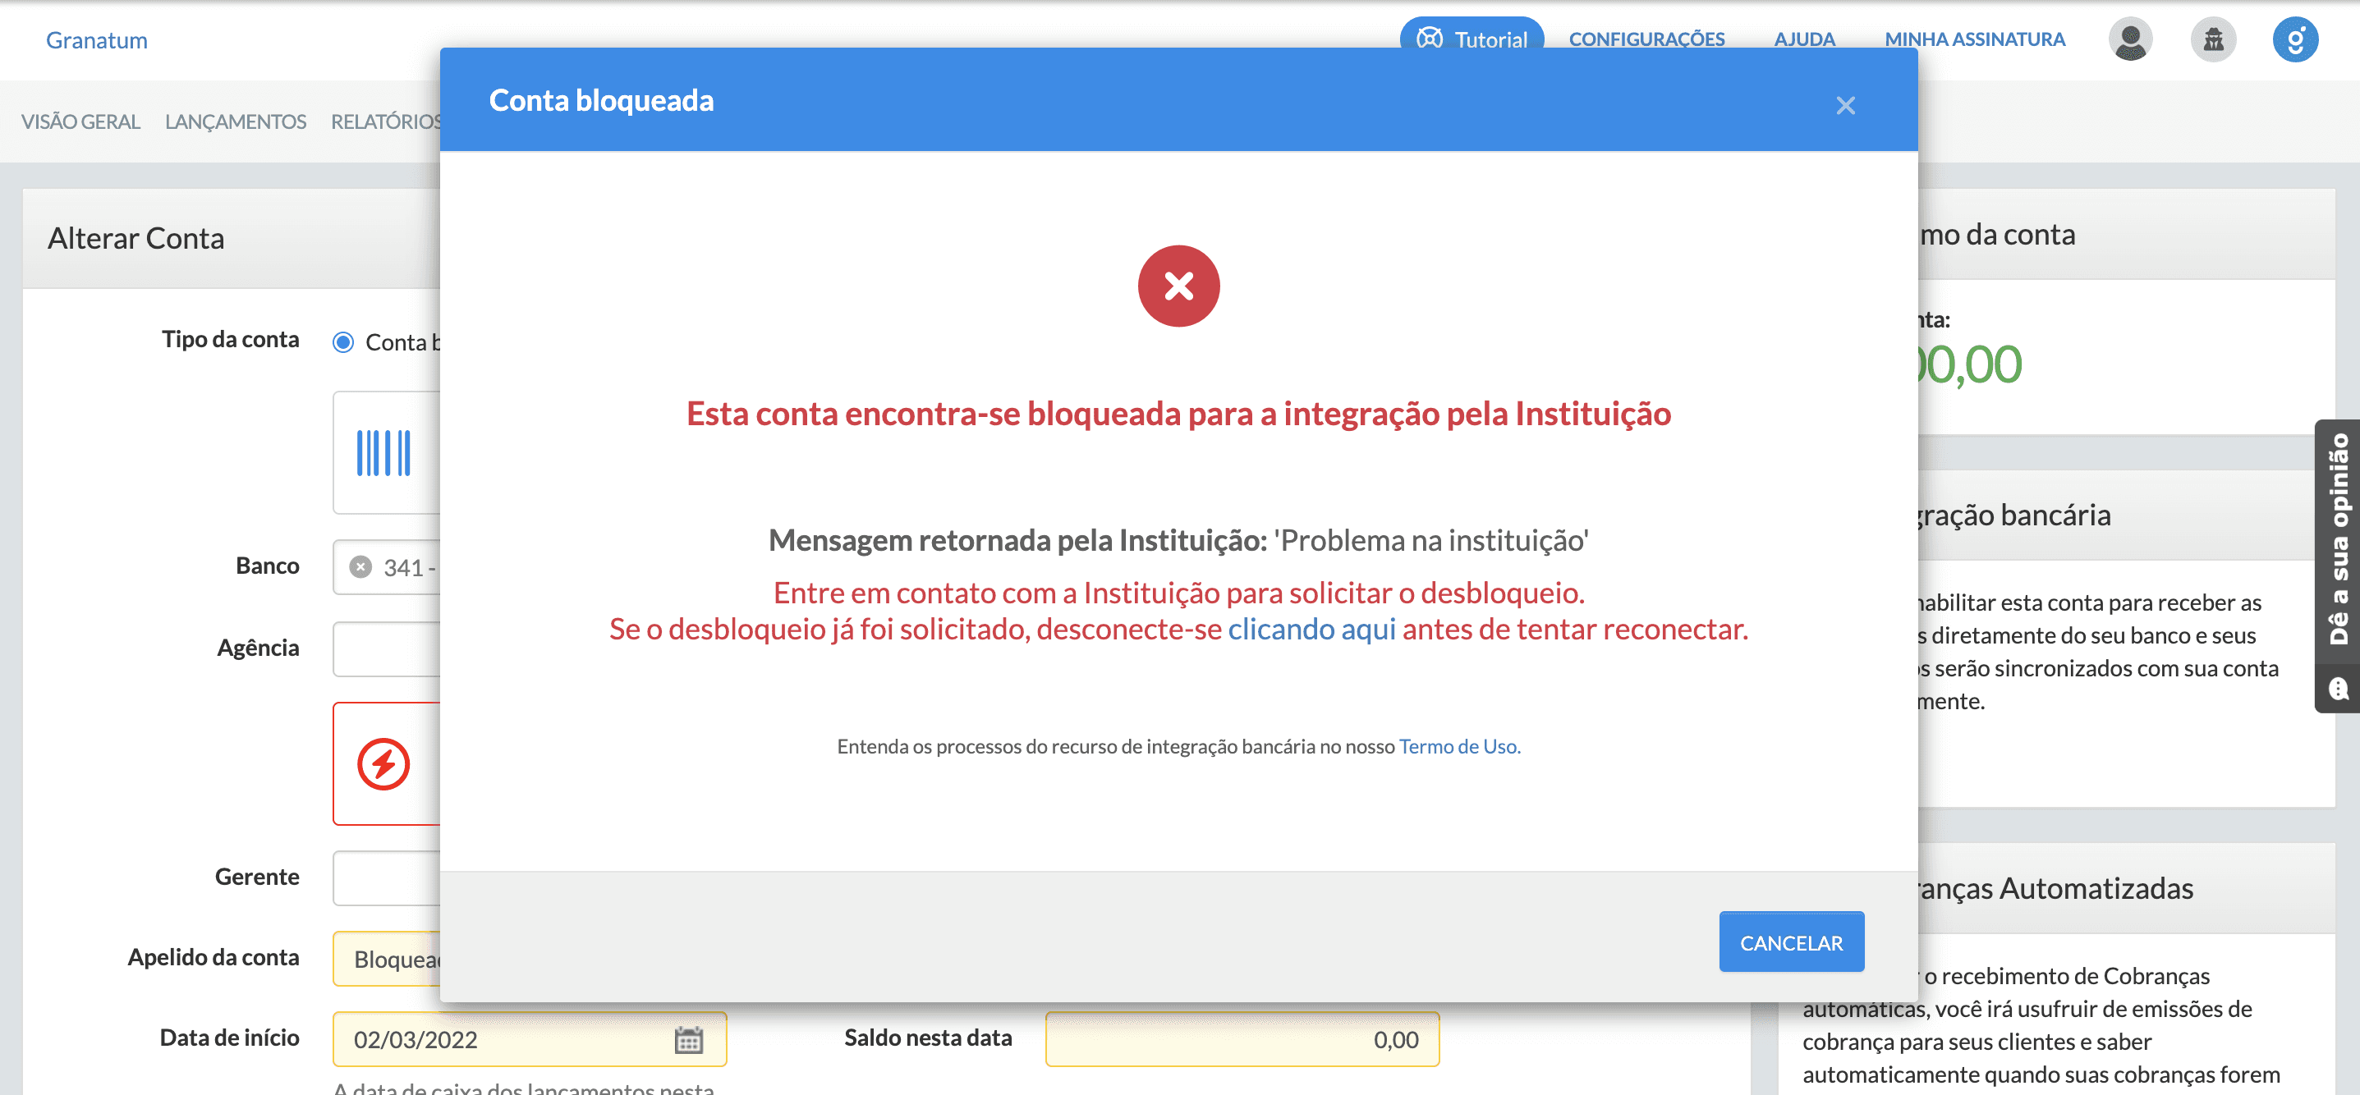Click the feedback speech bubble icon
The width and height of the screenshot is (2360, 1095).
tap(2339, 688)
